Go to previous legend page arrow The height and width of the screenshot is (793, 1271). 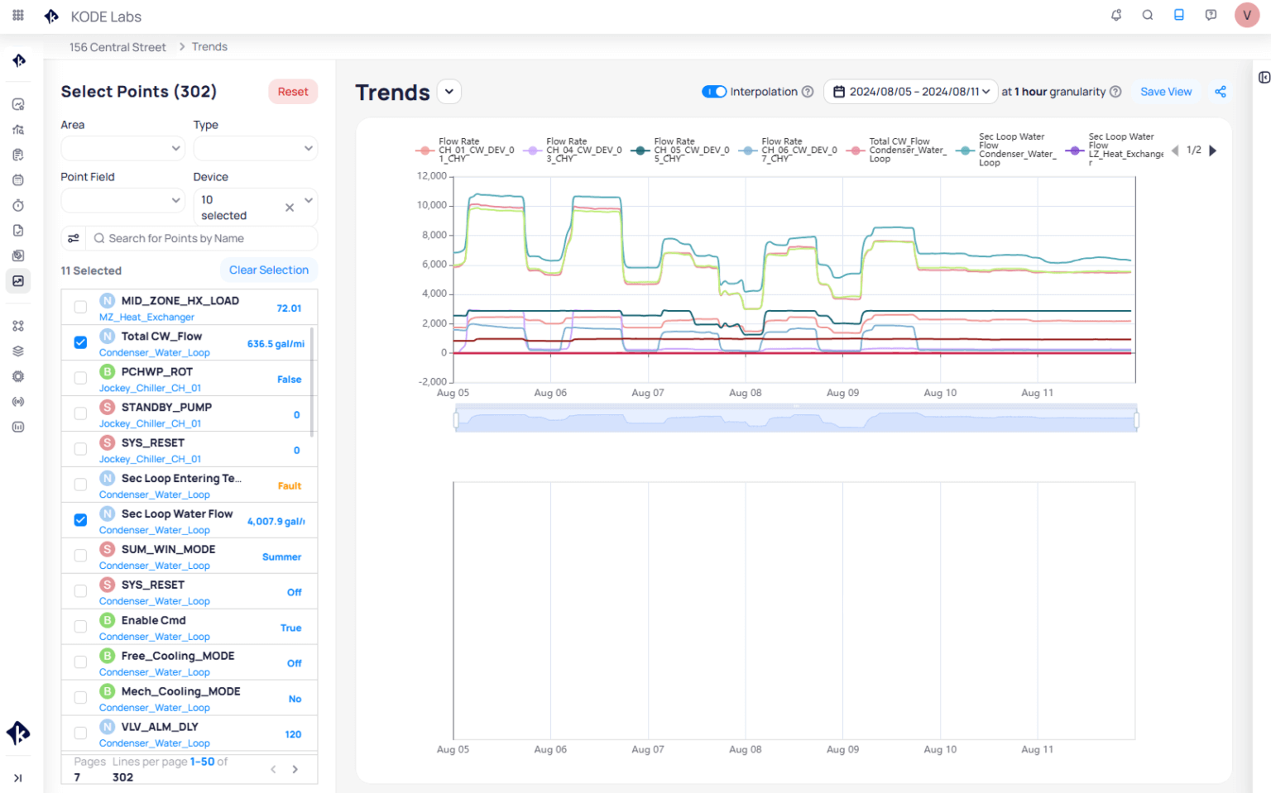1175,150
